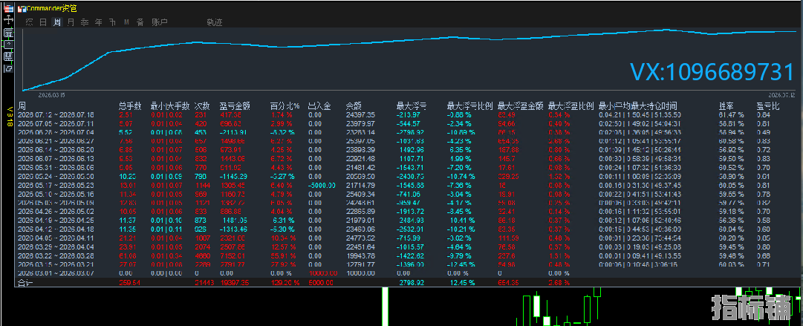Click balance value 24397.35
The height and width of the screenshot is (326, 803).
[x=360, y=114]
